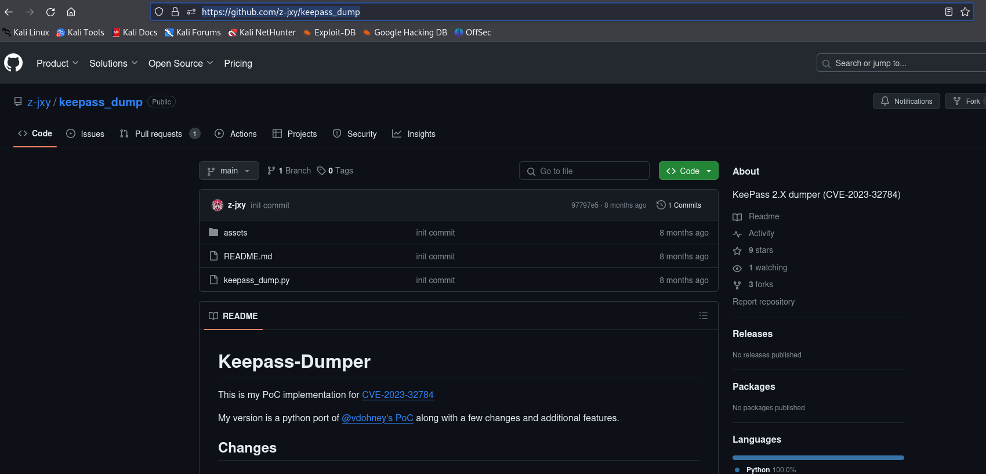
Task: Click the Notifications bell button
Action: [907, 101]
